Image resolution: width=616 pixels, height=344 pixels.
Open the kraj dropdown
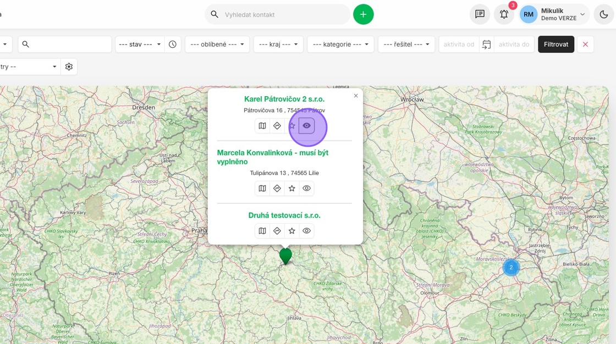point(278,45)
